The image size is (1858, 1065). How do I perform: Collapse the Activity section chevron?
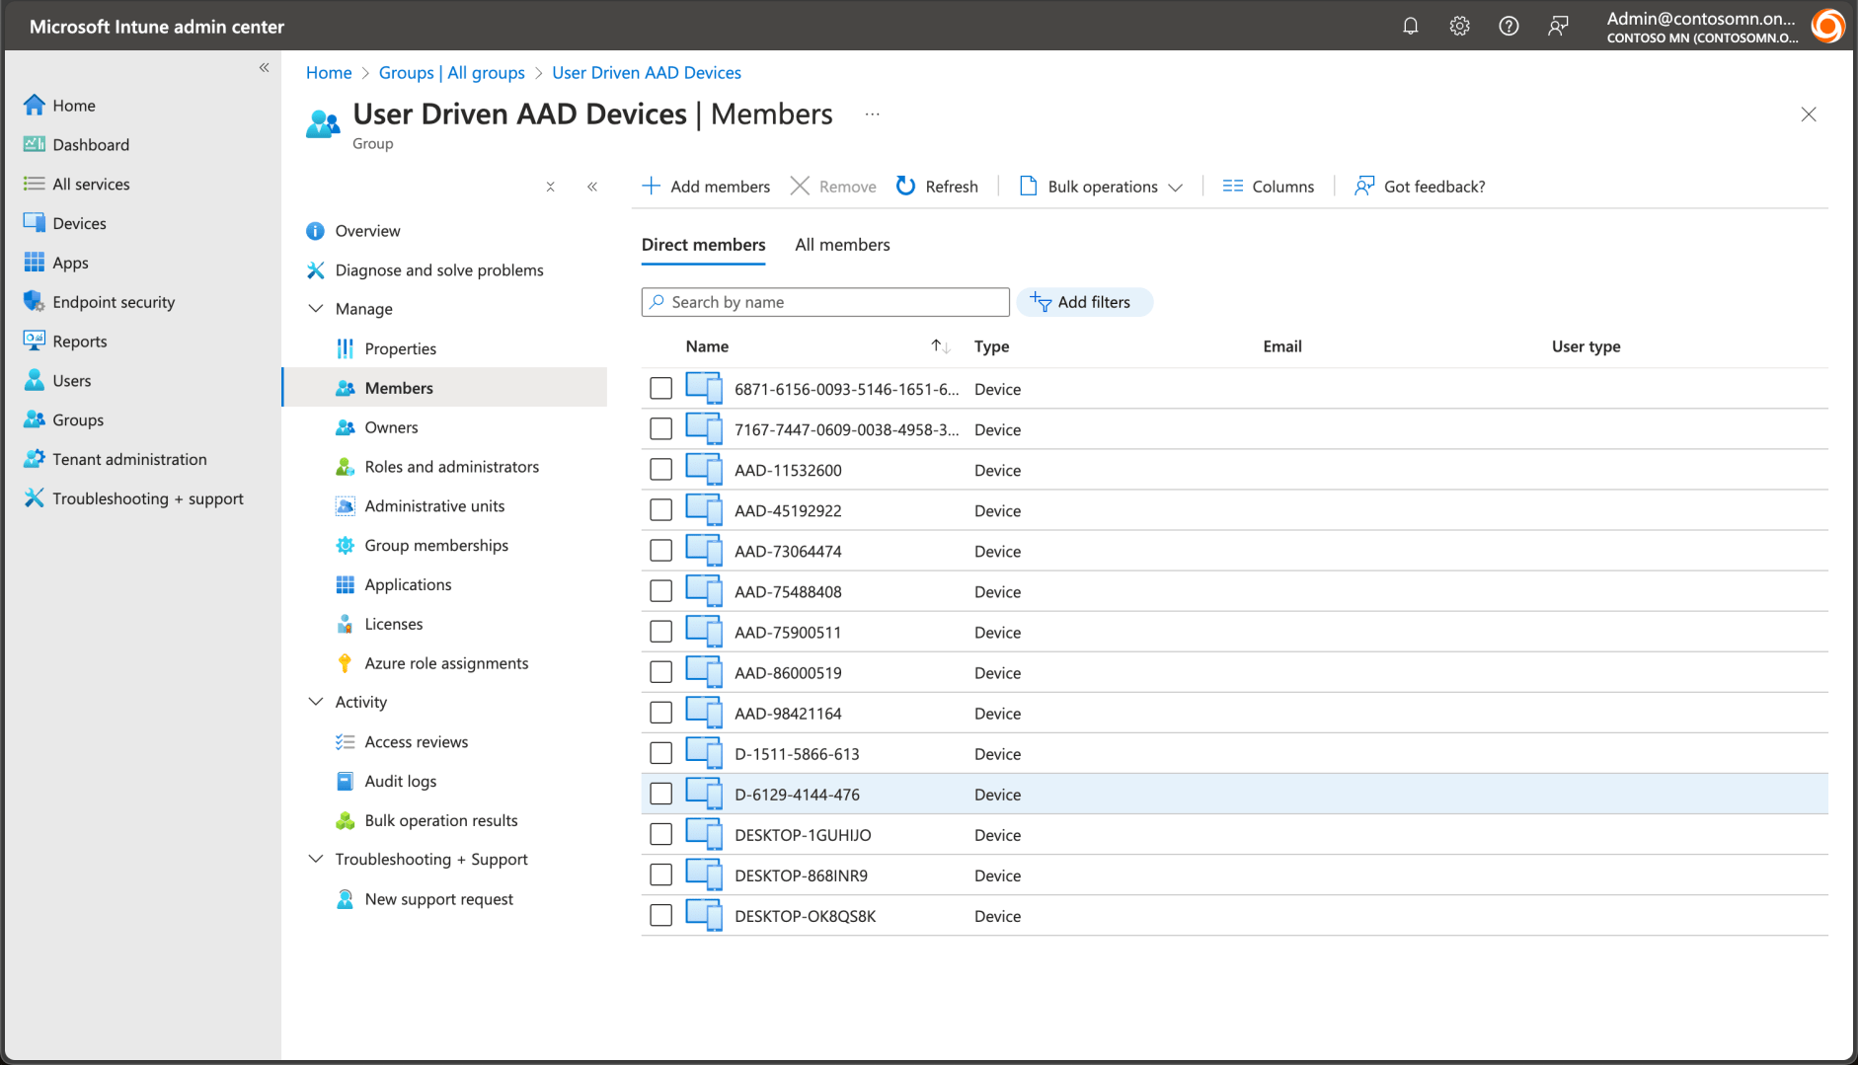click(x=316, y=702)
